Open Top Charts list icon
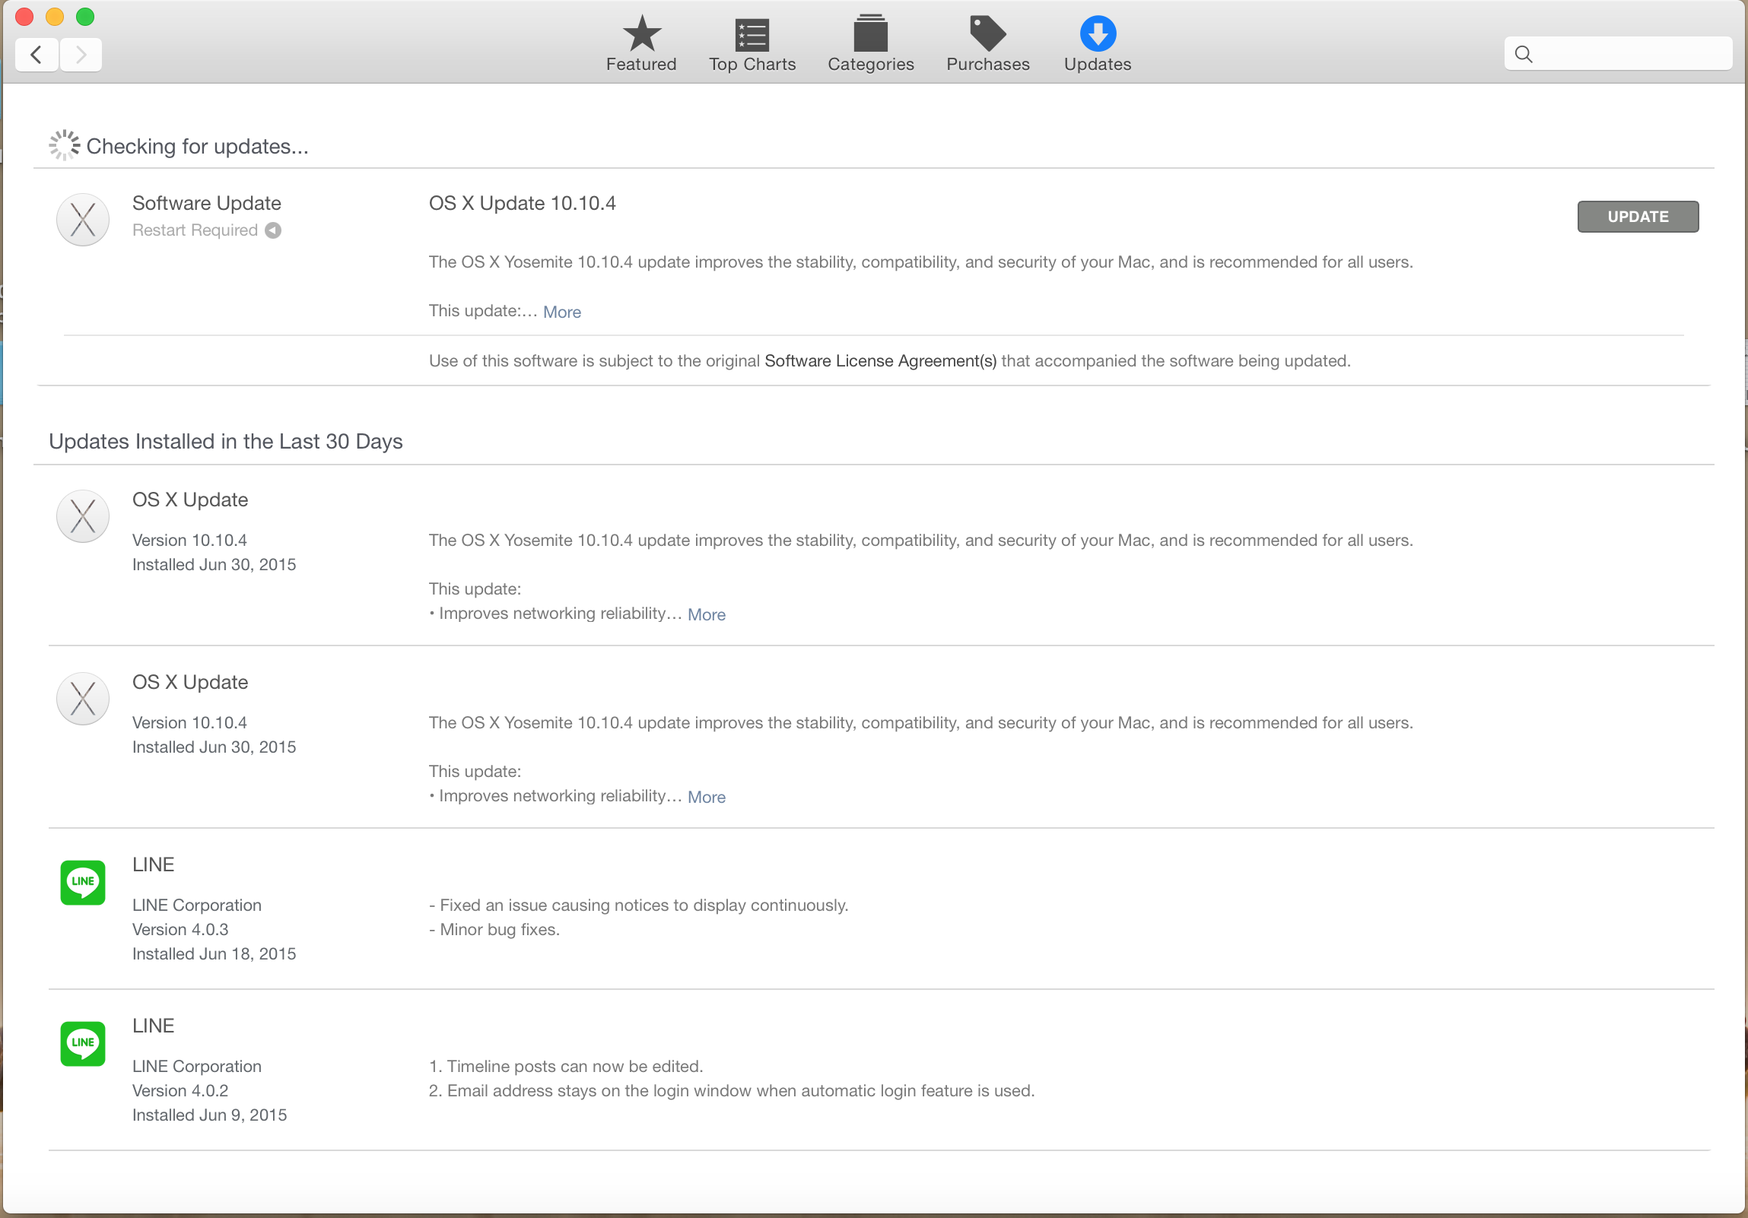 pyautogui.click(x=752, y=34)
